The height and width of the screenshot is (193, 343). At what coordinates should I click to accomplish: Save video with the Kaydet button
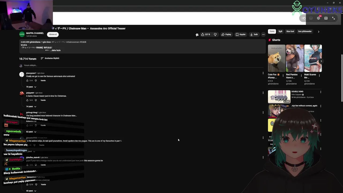(240, 34)
